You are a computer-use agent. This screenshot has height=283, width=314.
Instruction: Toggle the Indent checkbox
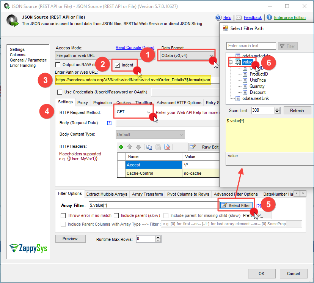click(118, 65)
